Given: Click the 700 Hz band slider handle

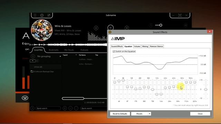Looking at the screenshot, I should point(153,90).
